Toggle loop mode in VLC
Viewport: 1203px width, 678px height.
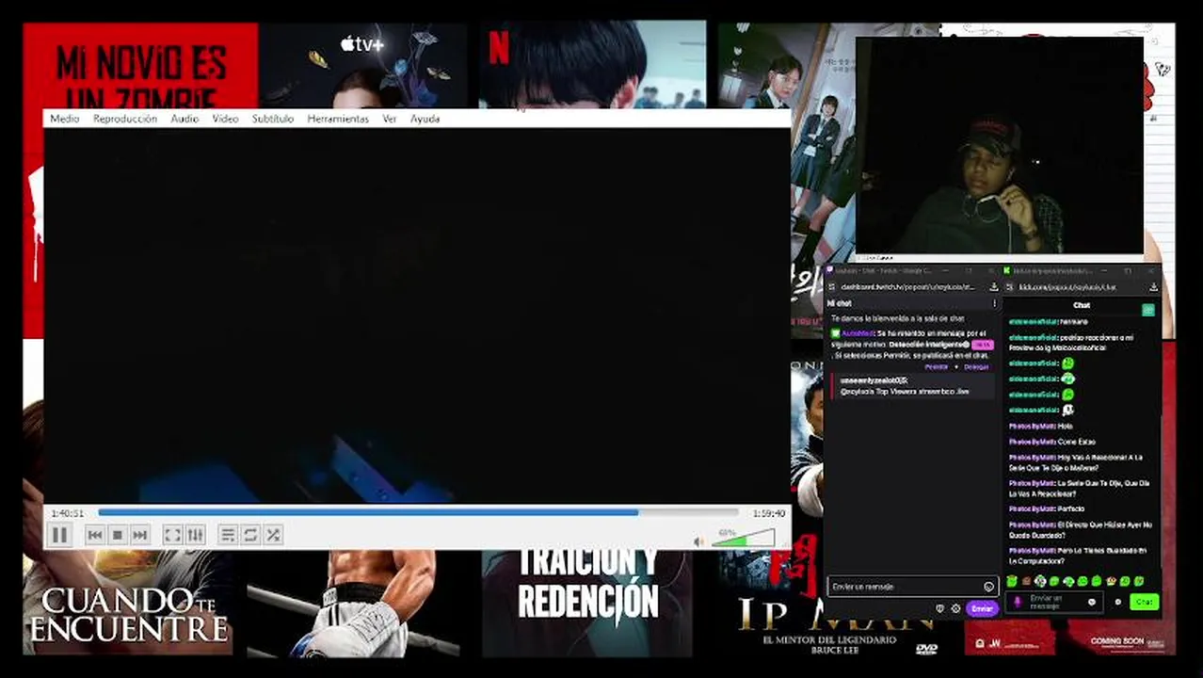tap(250, 535)
